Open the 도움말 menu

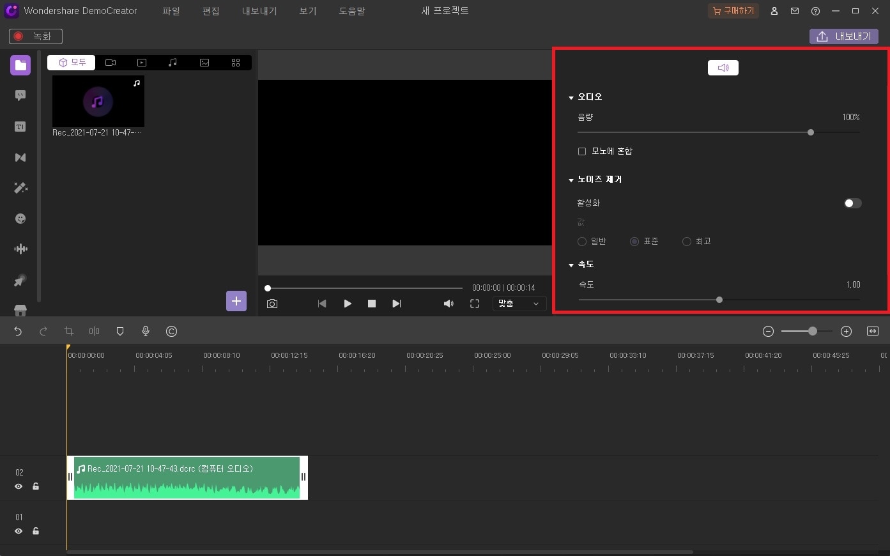tap(352, 11)
